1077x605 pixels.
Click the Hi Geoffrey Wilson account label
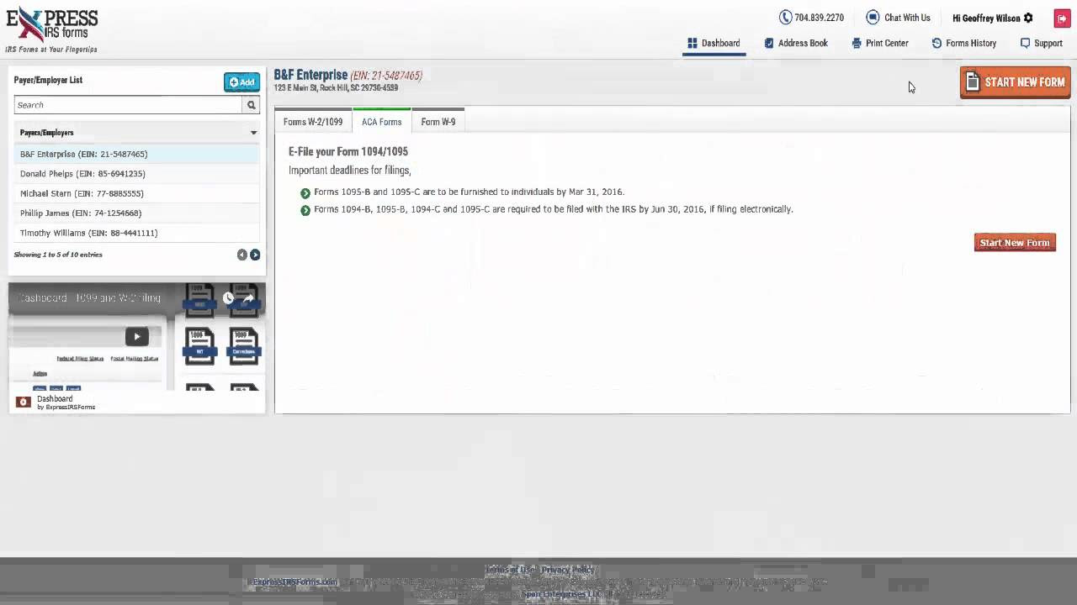[x=986, y=18]
